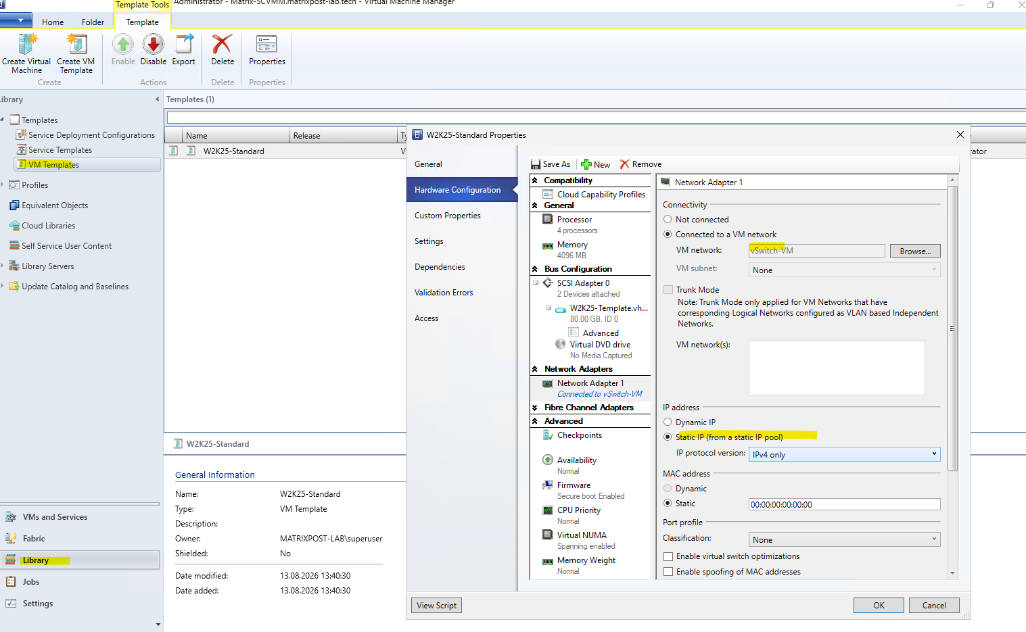The width and height of the screenshot is (1026, 632).
Task: Select the Dynamic IP radio button
Action: tap(668, 422)
